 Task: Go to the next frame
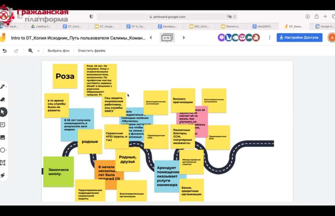coord(184,38)
